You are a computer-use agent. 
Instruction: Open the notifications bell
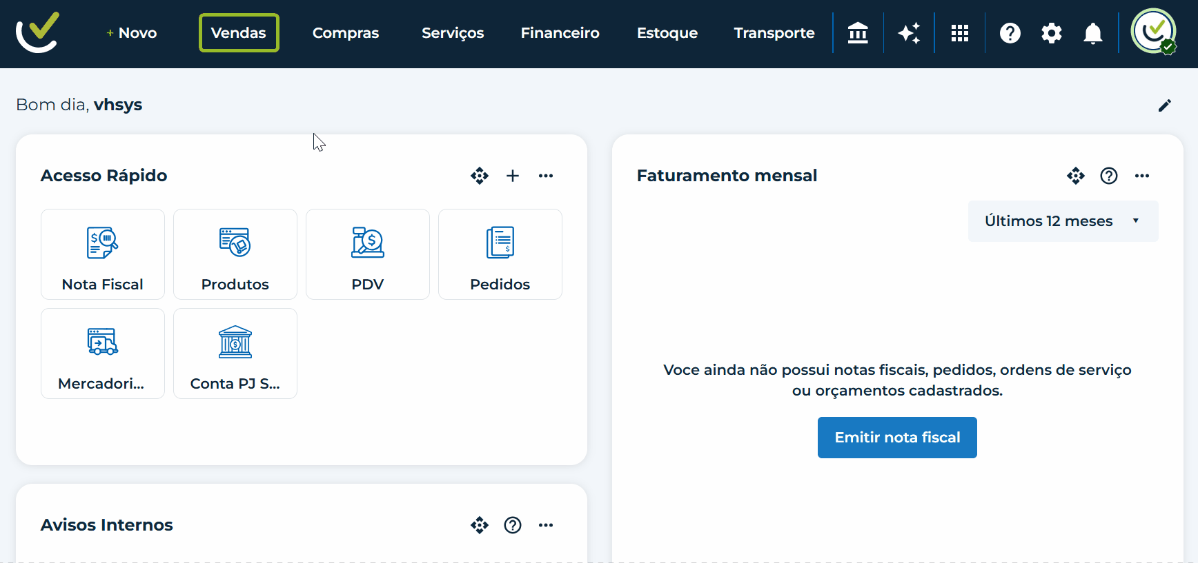(1093, 33)
